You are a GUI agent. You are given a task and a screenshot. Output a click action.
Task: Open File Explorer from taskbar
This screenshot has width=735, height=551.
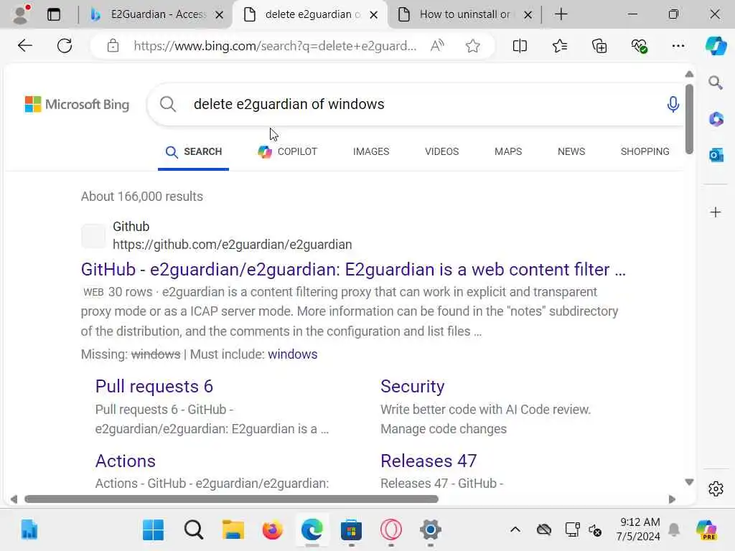tap(233, 530)
